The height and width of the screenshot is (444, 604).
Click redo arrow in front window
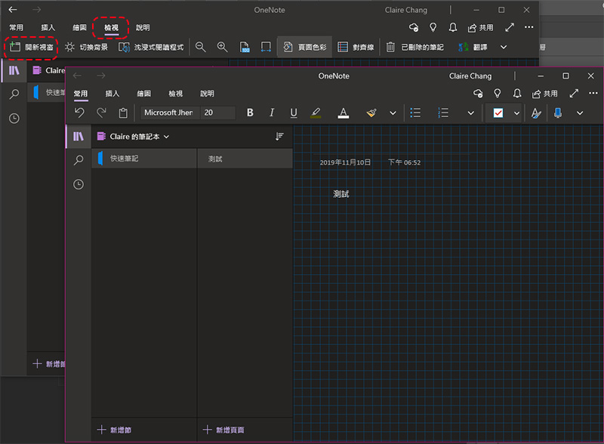click(x=101, y=113)
